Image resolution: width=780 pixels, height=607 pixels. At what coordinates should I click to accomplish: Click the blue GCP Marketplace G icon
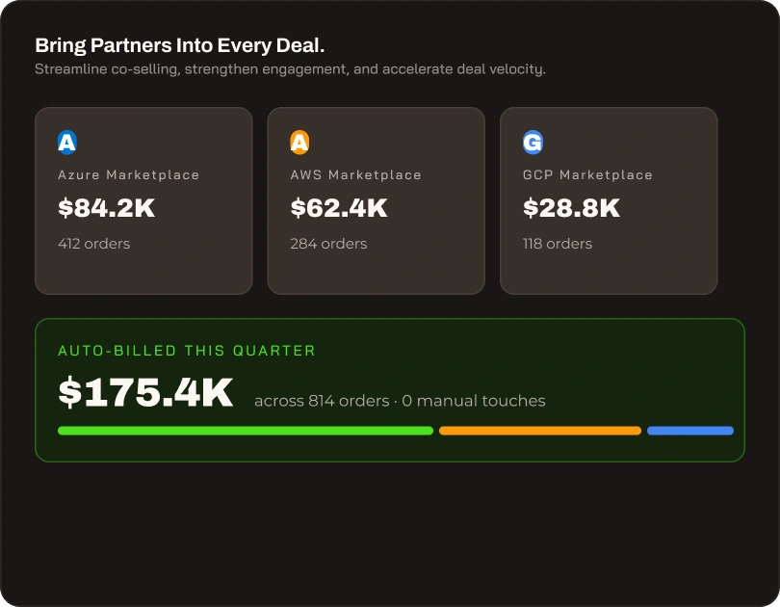pos(533,143)
